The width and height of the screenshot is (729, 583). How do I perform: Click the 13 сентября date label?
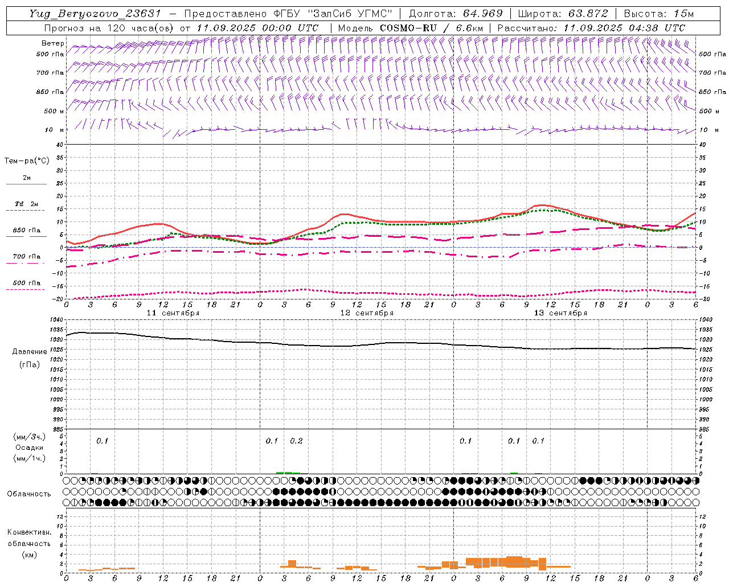pyautogui.click(x=560, y=313)
